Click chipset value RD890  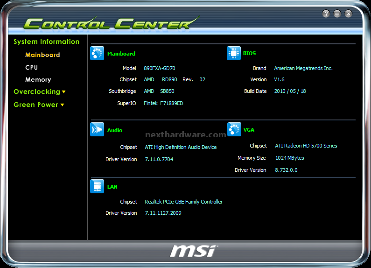point(169,79)
